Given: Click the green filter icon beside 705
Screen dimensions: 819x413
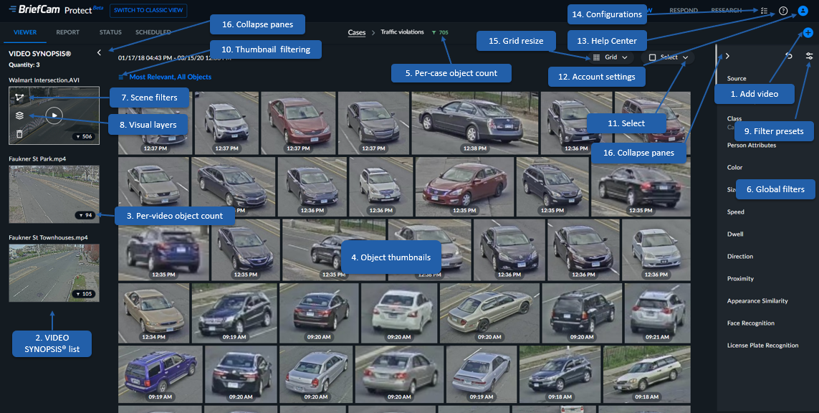Looking at the screenshot, I should click(x=434, y=32).
